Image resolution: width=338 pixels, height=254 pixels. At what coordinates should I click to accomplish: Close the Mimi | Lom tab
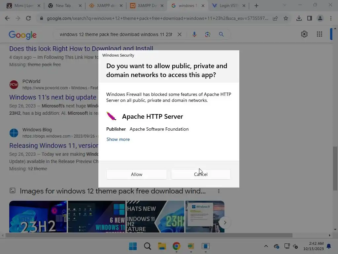(39, 6)
